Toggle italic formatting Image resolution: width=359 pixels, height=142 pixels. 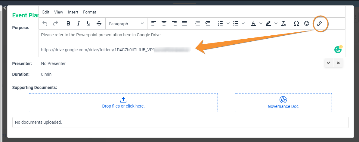pyautogui.click(x=79, y=23)
